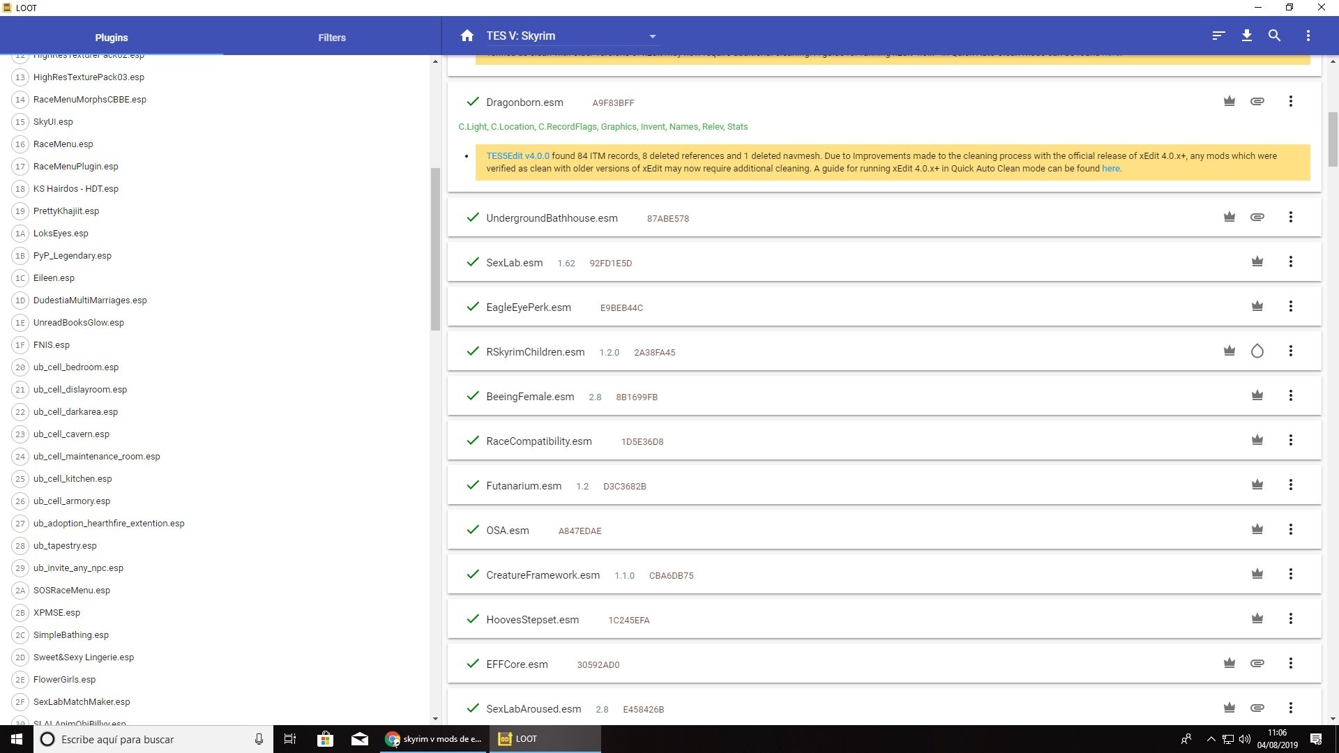Click the update masterlist download icon

coord(1246,36)
